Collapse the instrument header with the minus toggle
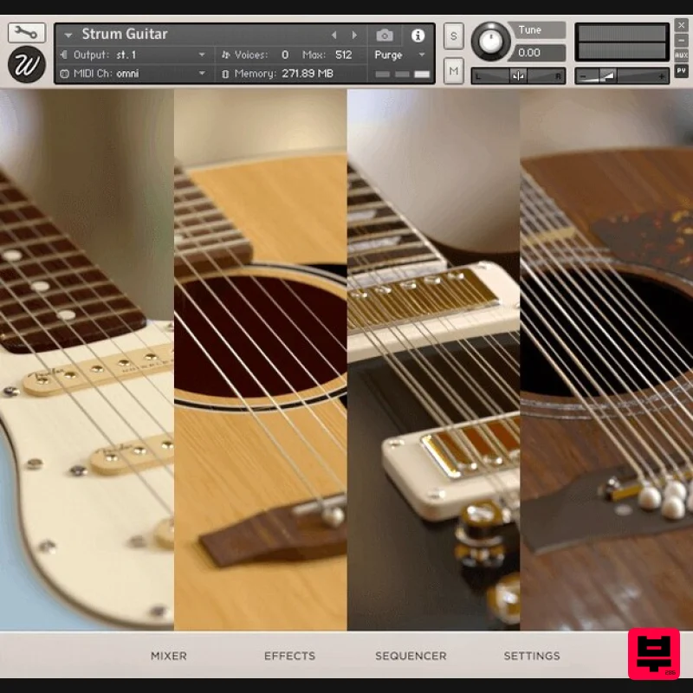Image resolution: width=693 pixels, height=693 pixels. (681, 40)
